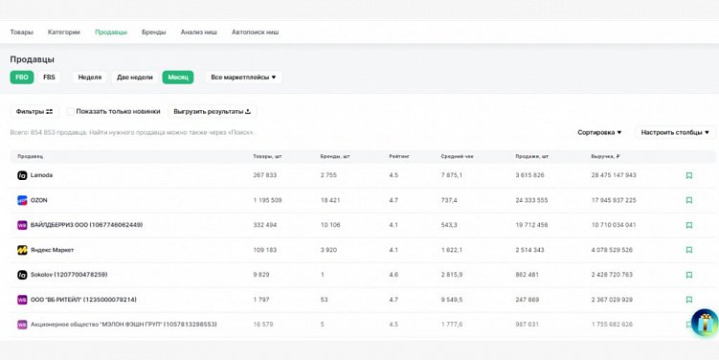The width and height of the screenshot is (719, 360).
Task: Click the Sokolov seller logo icon
Action: click(x=22, y=275)
